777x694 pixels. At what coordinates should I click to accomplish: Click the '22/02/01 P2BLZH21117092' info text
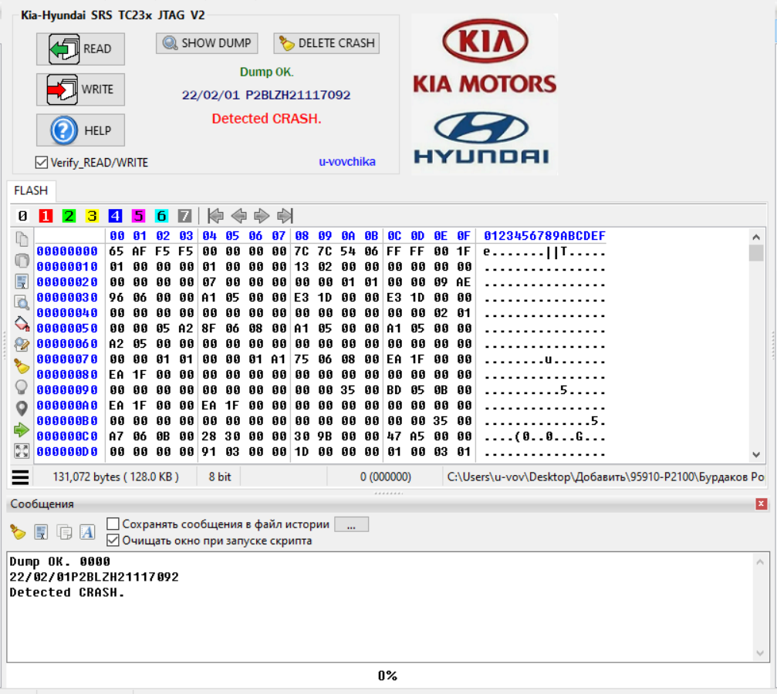[x=266, y=95]
